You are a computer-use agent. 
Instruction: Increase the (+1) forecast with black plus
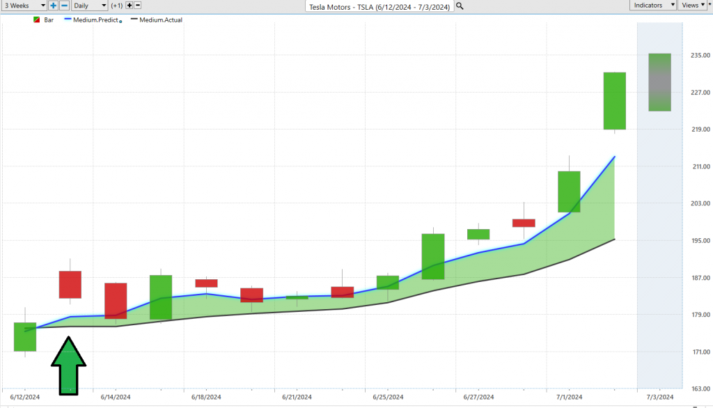click(129, 6)
